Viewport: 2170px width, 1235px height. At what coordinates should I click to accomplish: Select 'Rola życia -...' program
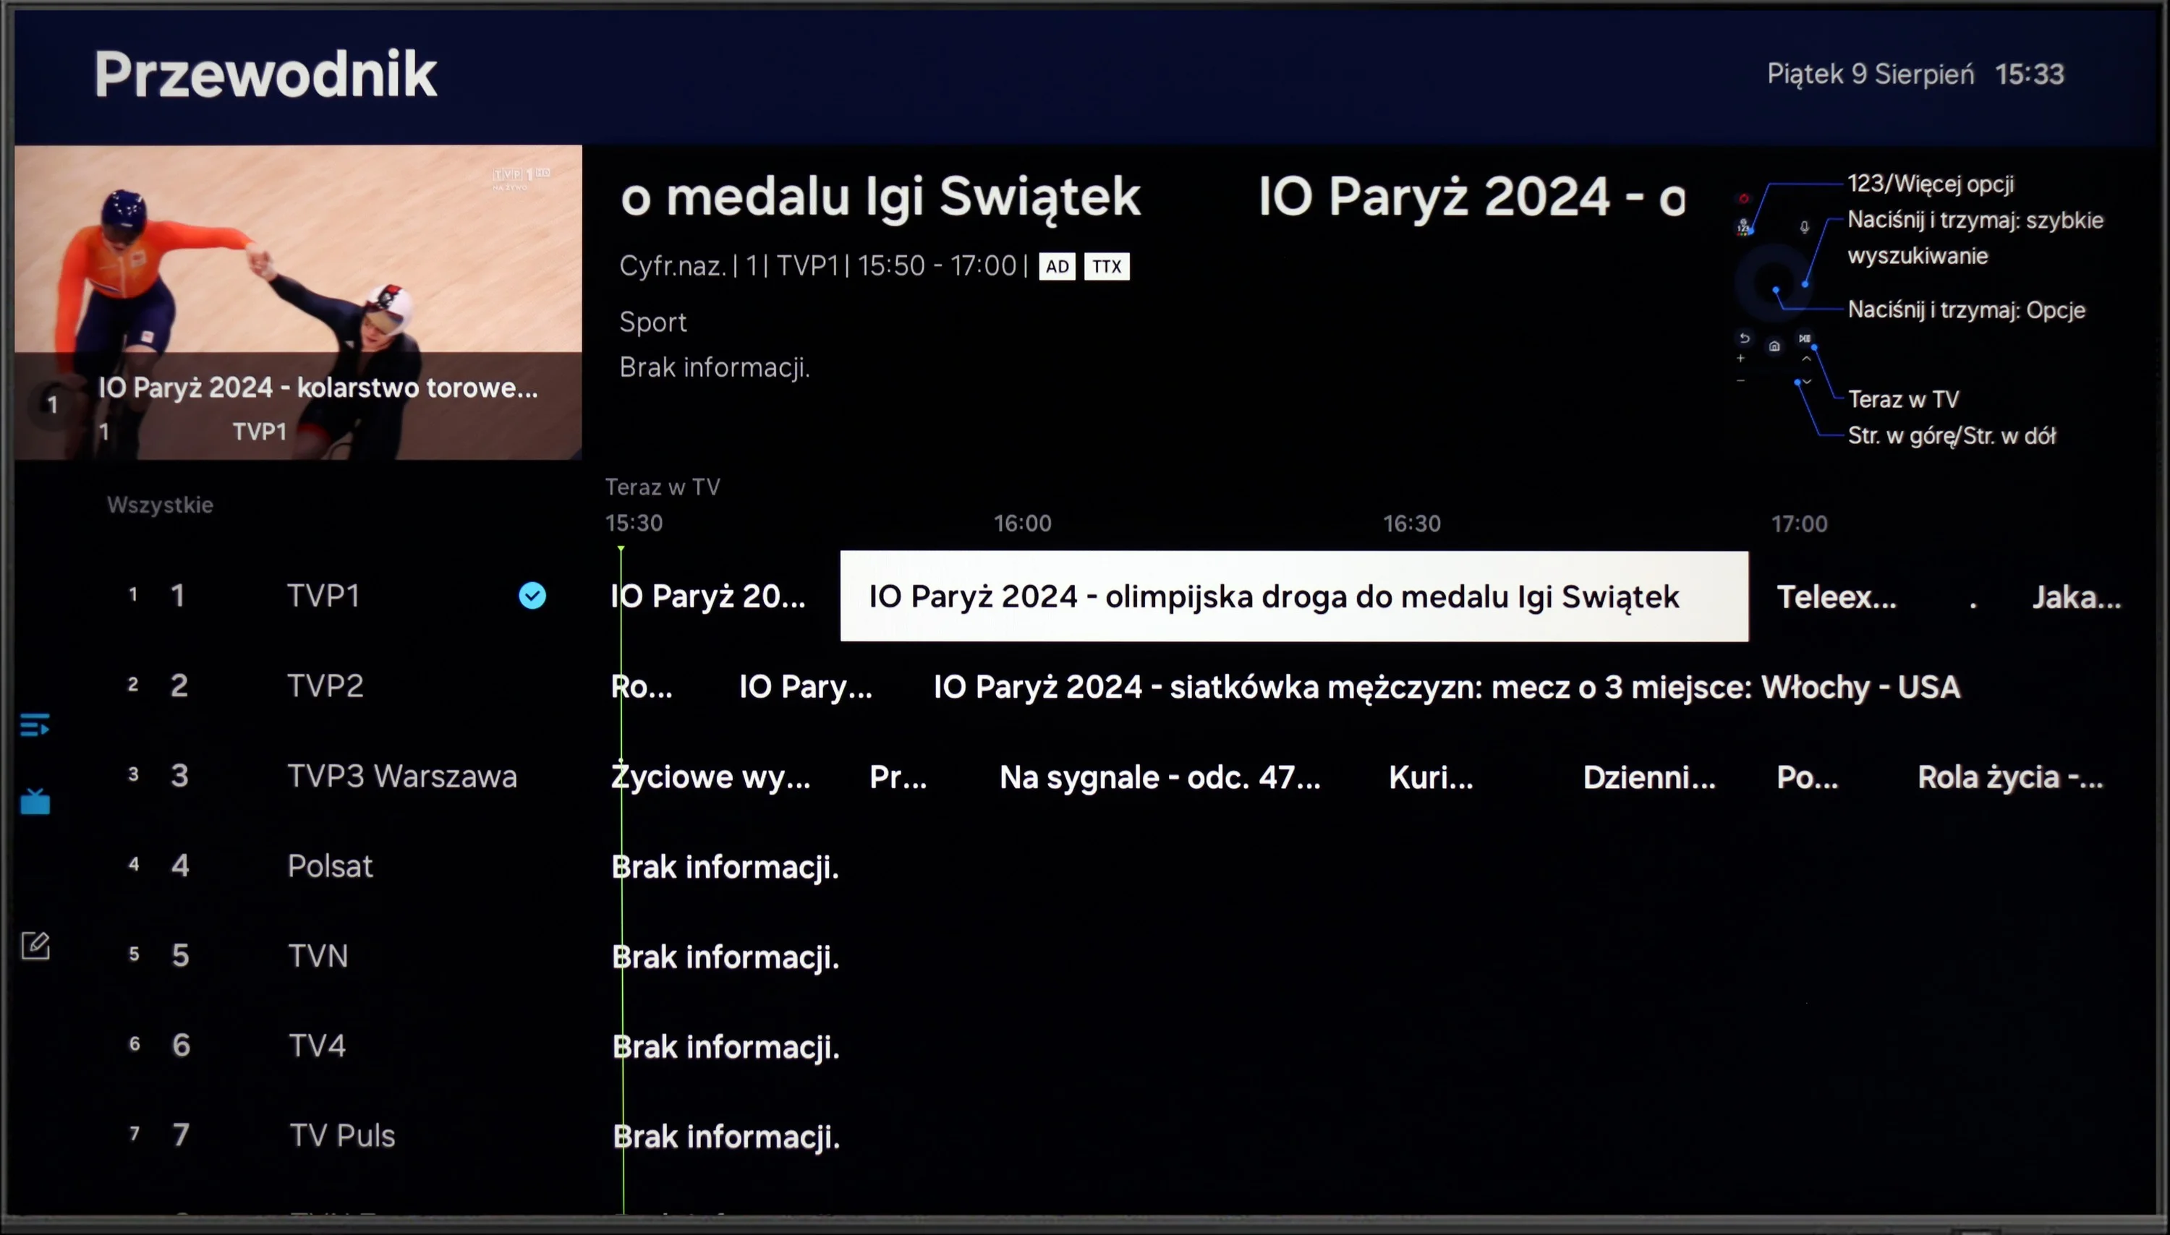2011,777
